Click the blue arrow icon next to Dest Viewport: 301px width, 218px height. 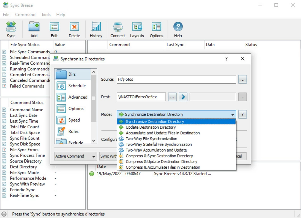coord(183,97)
